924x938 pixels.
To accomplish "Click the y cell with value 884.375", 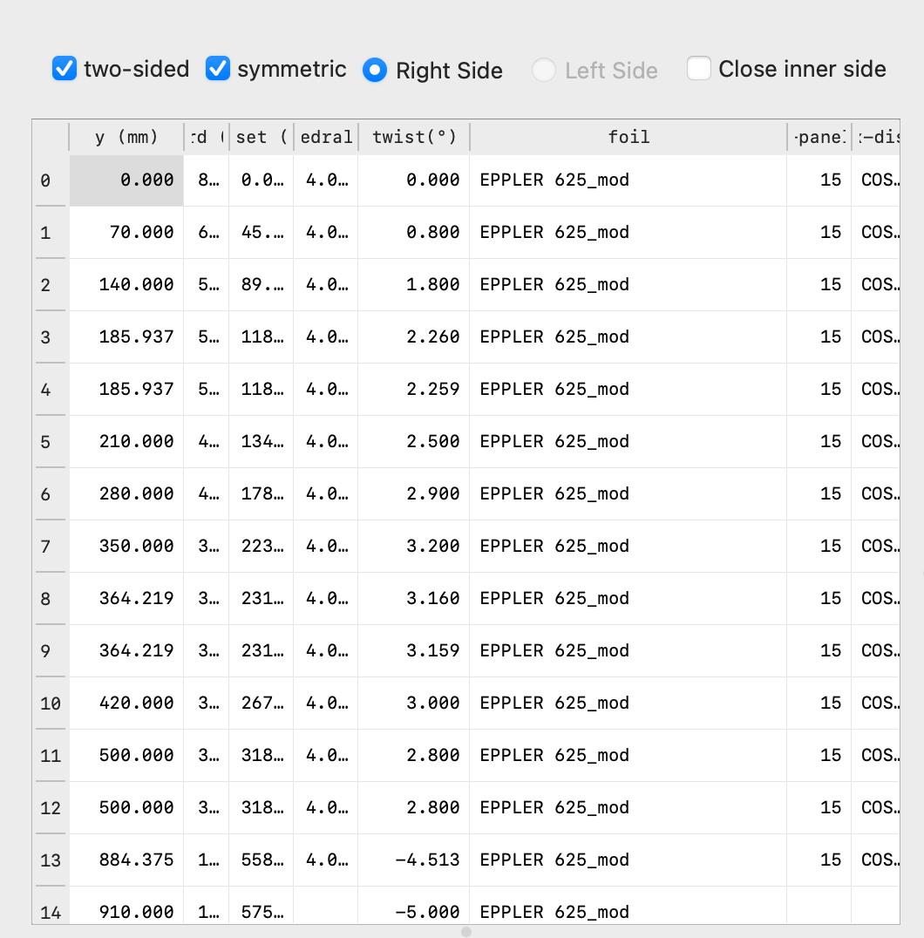I will (x=126, y=860).
